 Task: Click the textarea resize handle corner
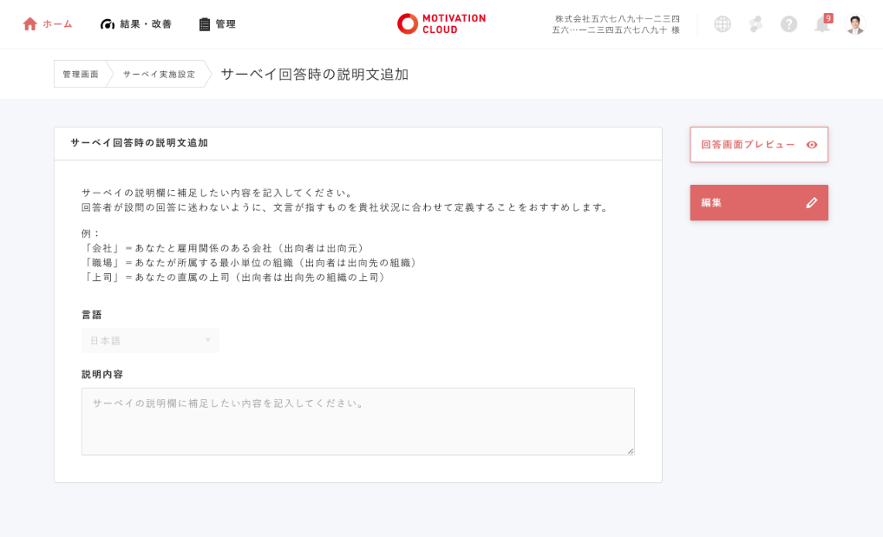631,451
